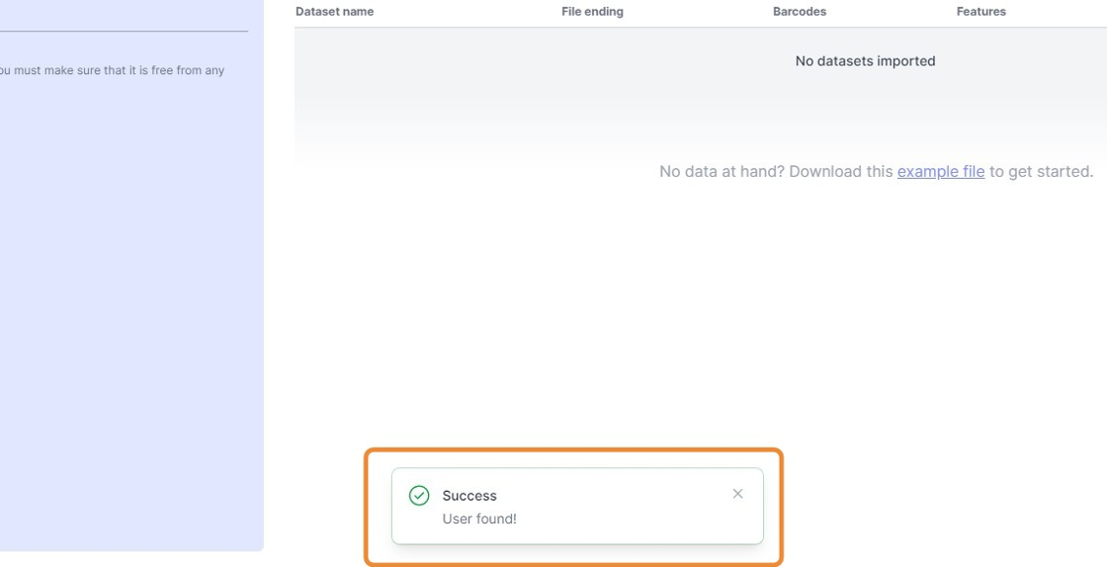Click the sidebar text about being free
Viewport: 1107px width, 567px height.
112,71
